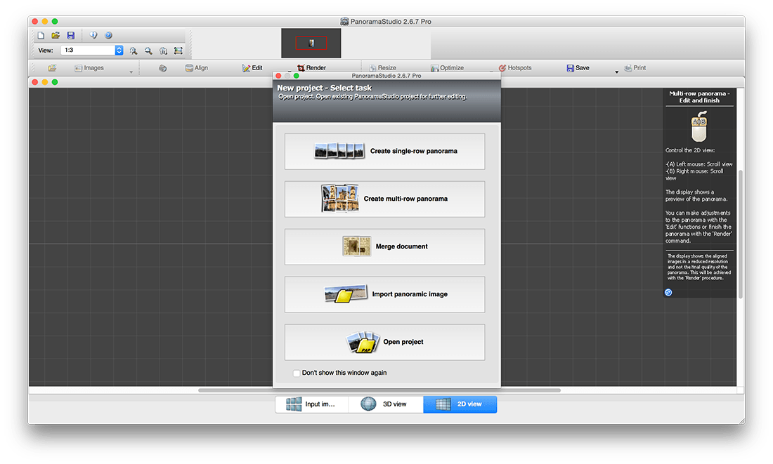Click the New project icon in toolbar
This screenshot has width=773, height=464.
(41, 36)
